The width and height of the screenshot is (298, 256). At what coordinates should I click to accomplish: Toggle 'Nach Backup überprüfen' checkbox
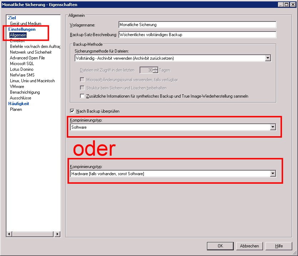(73, 111)
